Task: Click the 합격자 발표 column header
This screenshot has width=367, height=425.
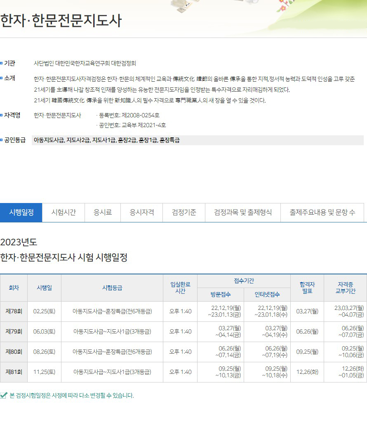Action: coord(307,288)
